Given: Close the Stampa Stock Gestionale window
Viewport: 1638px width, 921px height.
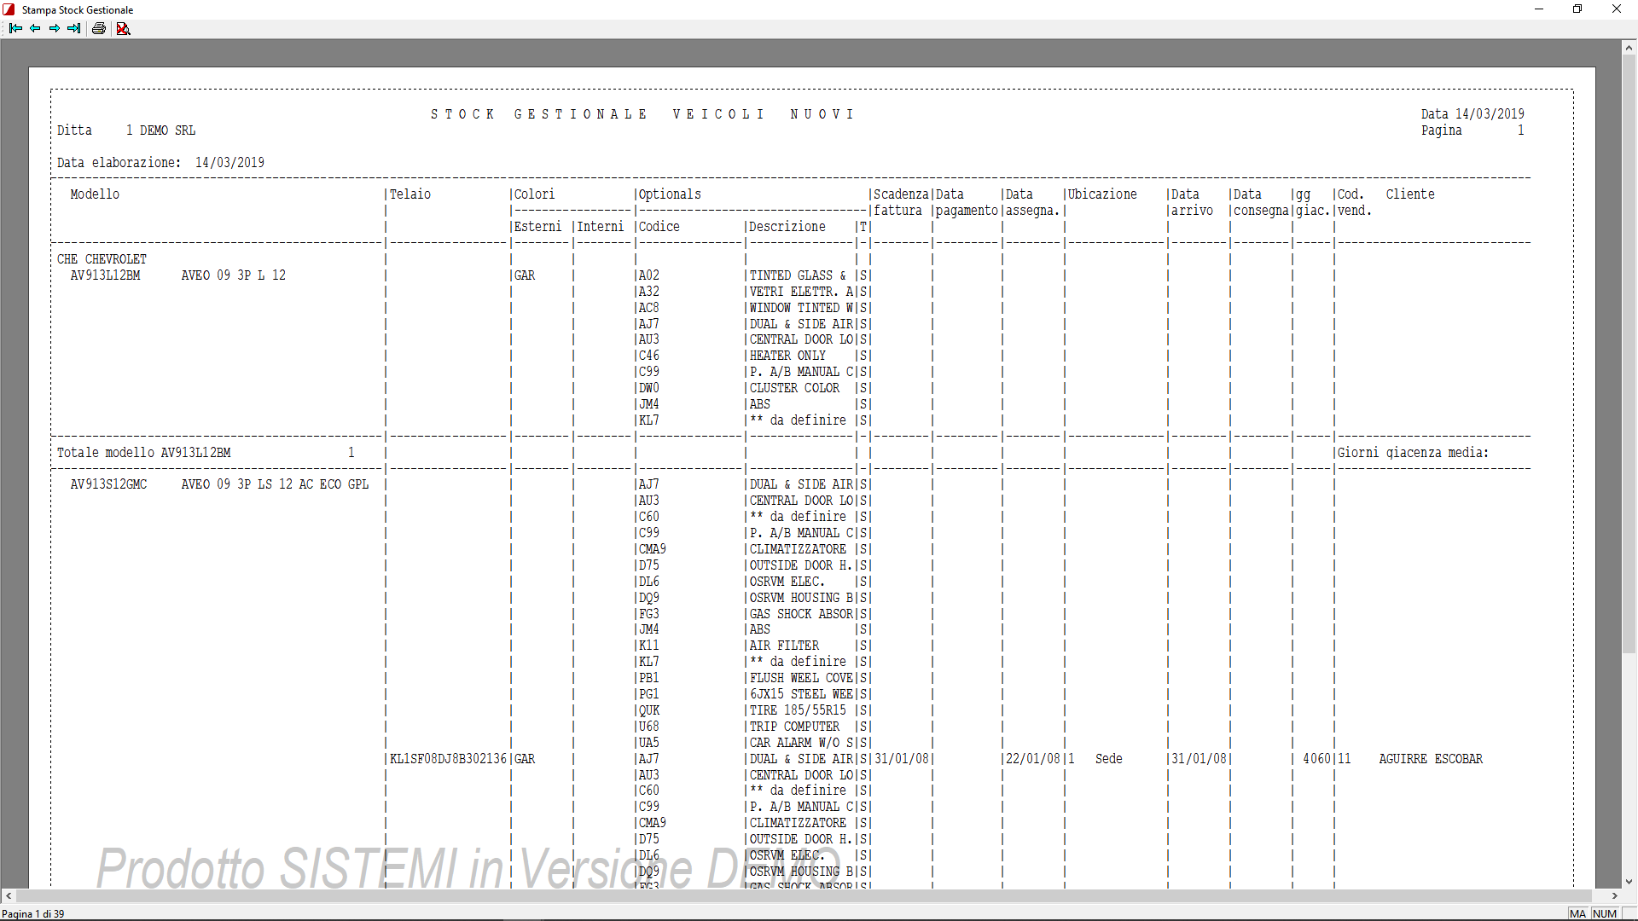Looking at the screenshot, I should [x=1616, y=9].
